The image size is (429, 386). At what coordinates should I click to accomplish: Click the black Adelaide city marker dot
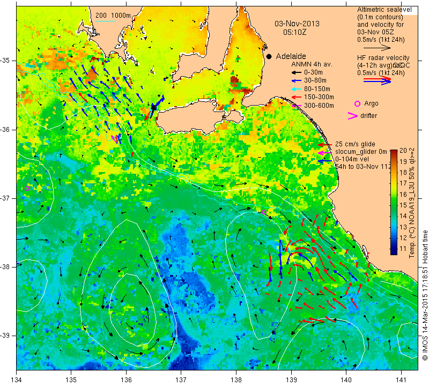click(x=269, y=56)
